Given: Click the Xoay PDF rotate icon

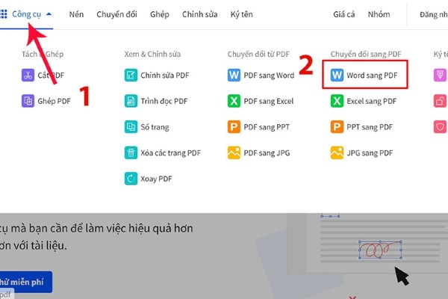Looking at the screenshot, I should pos(131,179).
